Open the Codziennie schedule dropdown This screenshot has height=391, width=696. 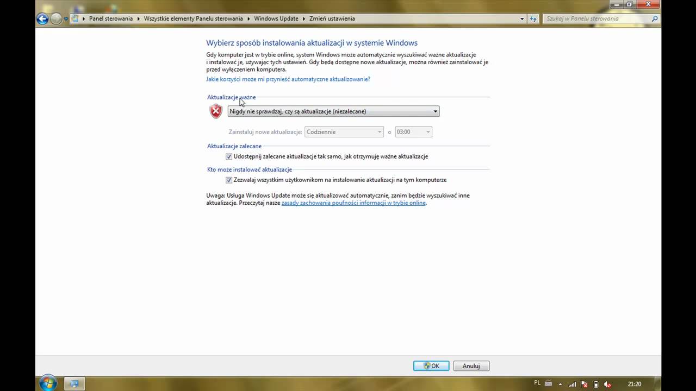[x=344, y=132]
